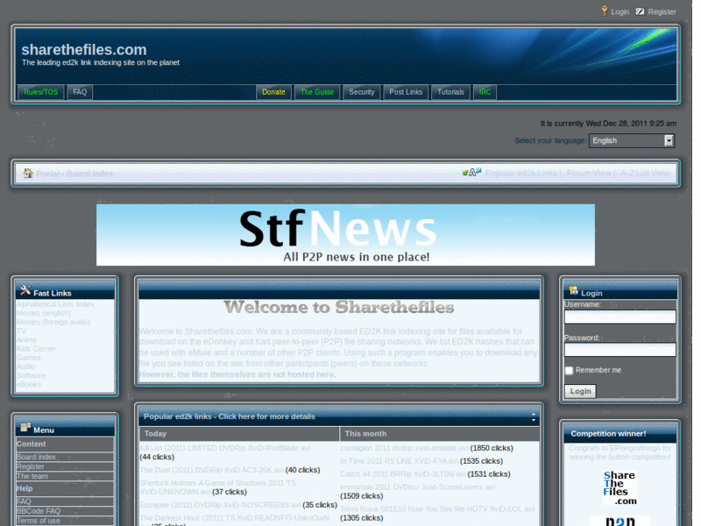Click the Username input field
701x526 pixels.
(620, 316)
